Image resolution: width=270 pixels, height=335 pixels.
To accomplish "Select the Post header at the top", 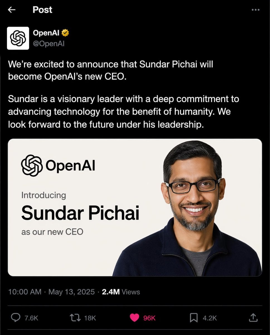I will point(42,10).
